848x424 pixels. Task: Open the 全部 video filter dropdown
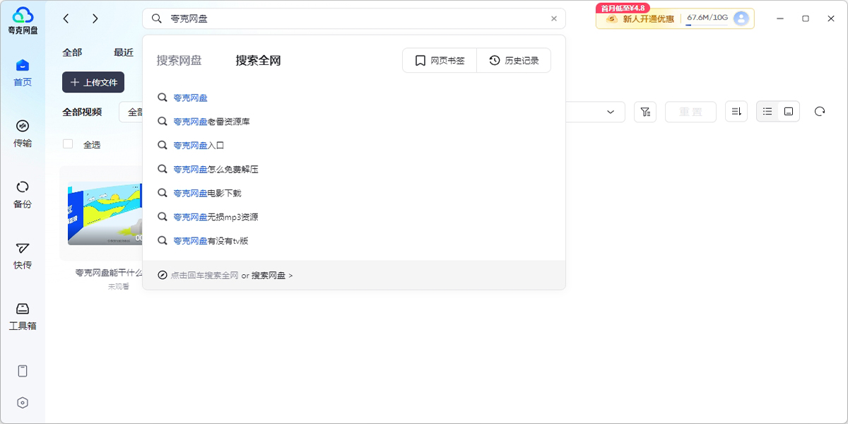point(131,112)
